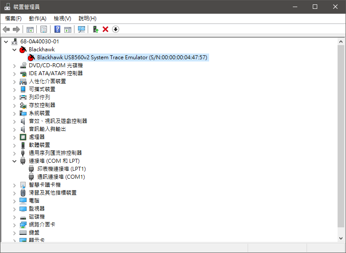This screenshot has width=346, height=253.
Task: Open Properties via toolbar sheet icon
Action: [x=44, y=29]
